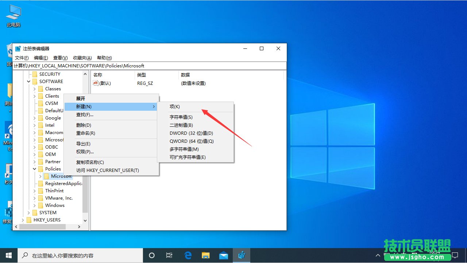Screen dimensions: 467x263
Task: Select DWORD (32 位)值(D) from the submenu
Action: (x=191, y=133)
